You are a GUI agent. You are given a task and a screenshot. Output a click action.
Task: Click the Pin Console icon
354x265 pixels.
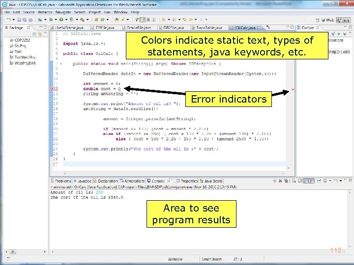point(319,181)
